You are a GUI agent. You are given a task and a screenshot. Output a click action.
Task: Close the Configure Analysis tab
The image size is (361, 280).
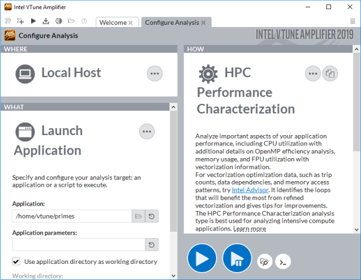pos(203,22)
